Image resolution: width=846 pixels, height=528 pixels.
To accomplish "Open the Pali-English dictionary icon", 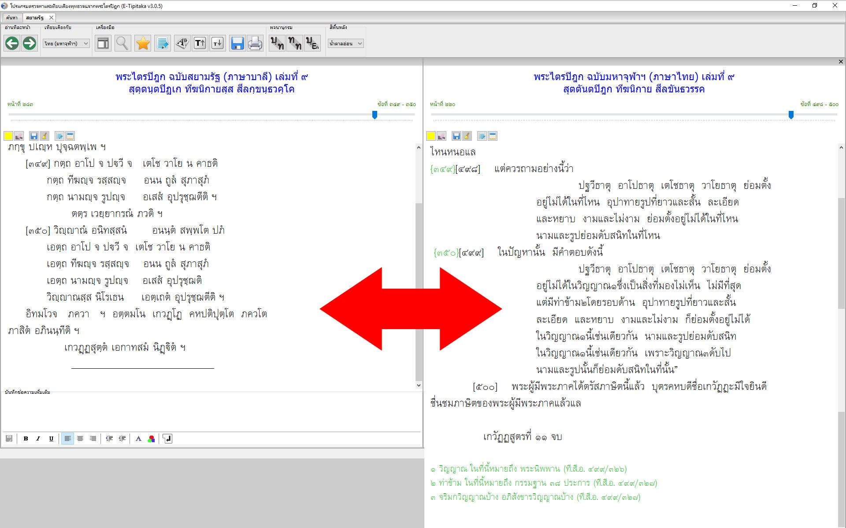I will click(312, 43).
